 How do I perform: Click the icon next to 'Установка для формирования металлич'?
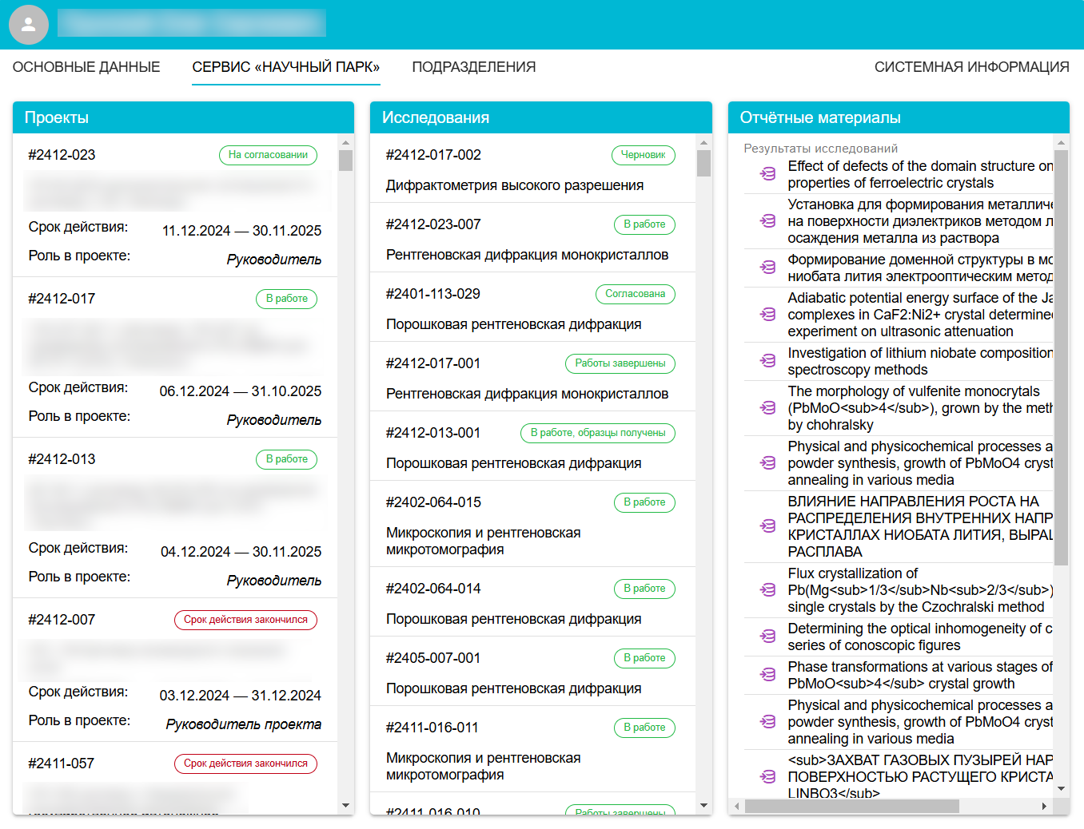pyautogui.click(x=767, y=220)
